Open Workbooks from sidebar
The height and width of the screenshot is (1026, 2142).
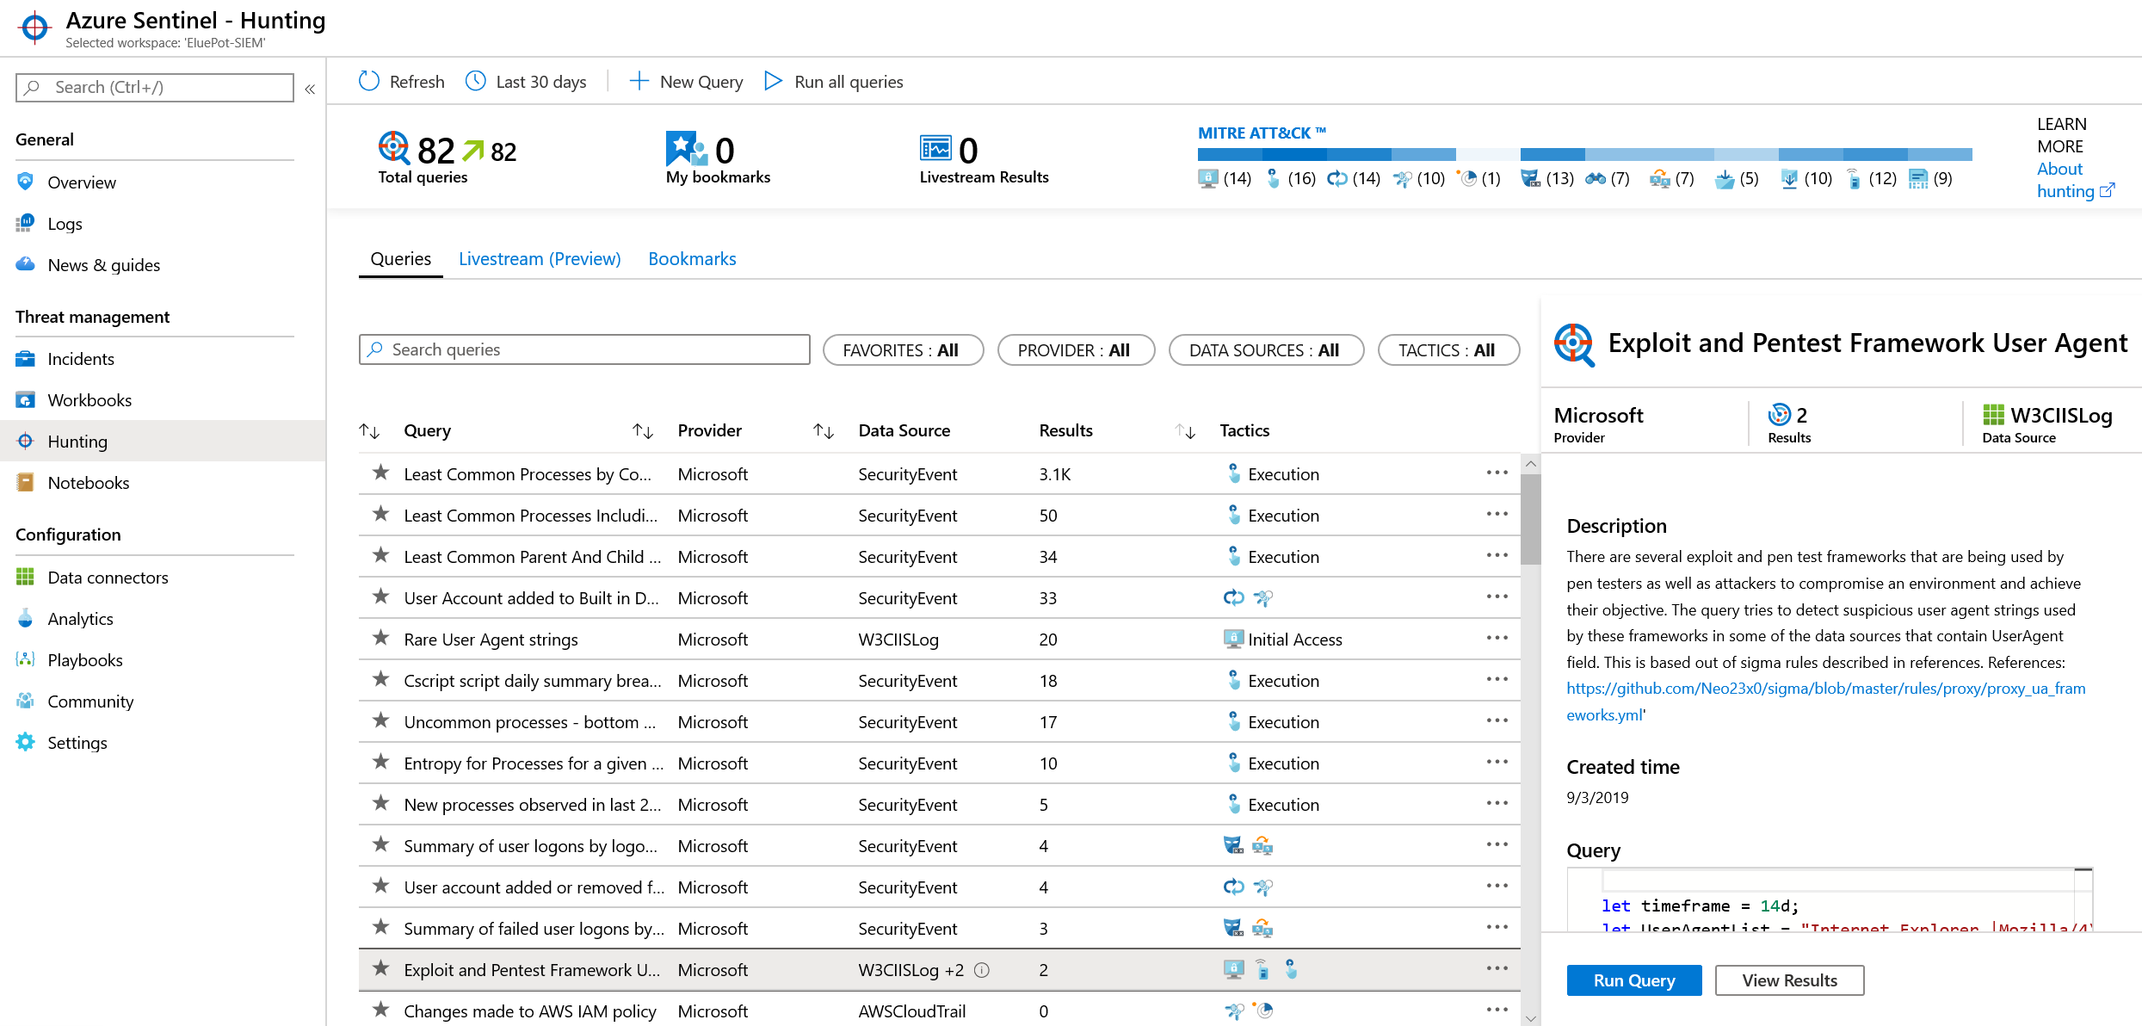click(x=90, y=399)
